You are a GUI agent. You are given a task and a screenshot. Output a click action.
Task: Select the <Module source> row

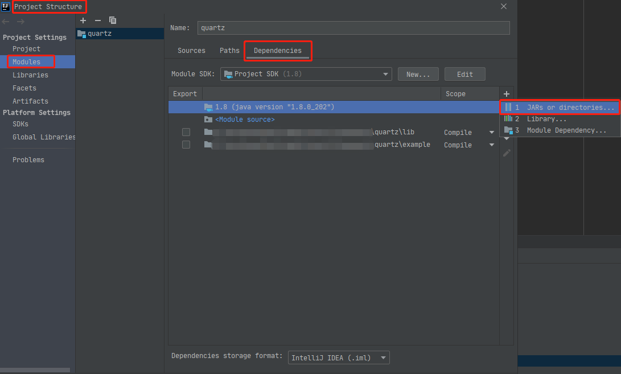tap(334, 119)
